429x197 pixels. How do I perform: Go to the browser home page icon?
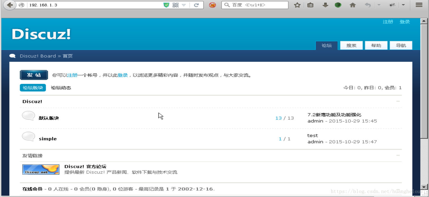(353, 5)
